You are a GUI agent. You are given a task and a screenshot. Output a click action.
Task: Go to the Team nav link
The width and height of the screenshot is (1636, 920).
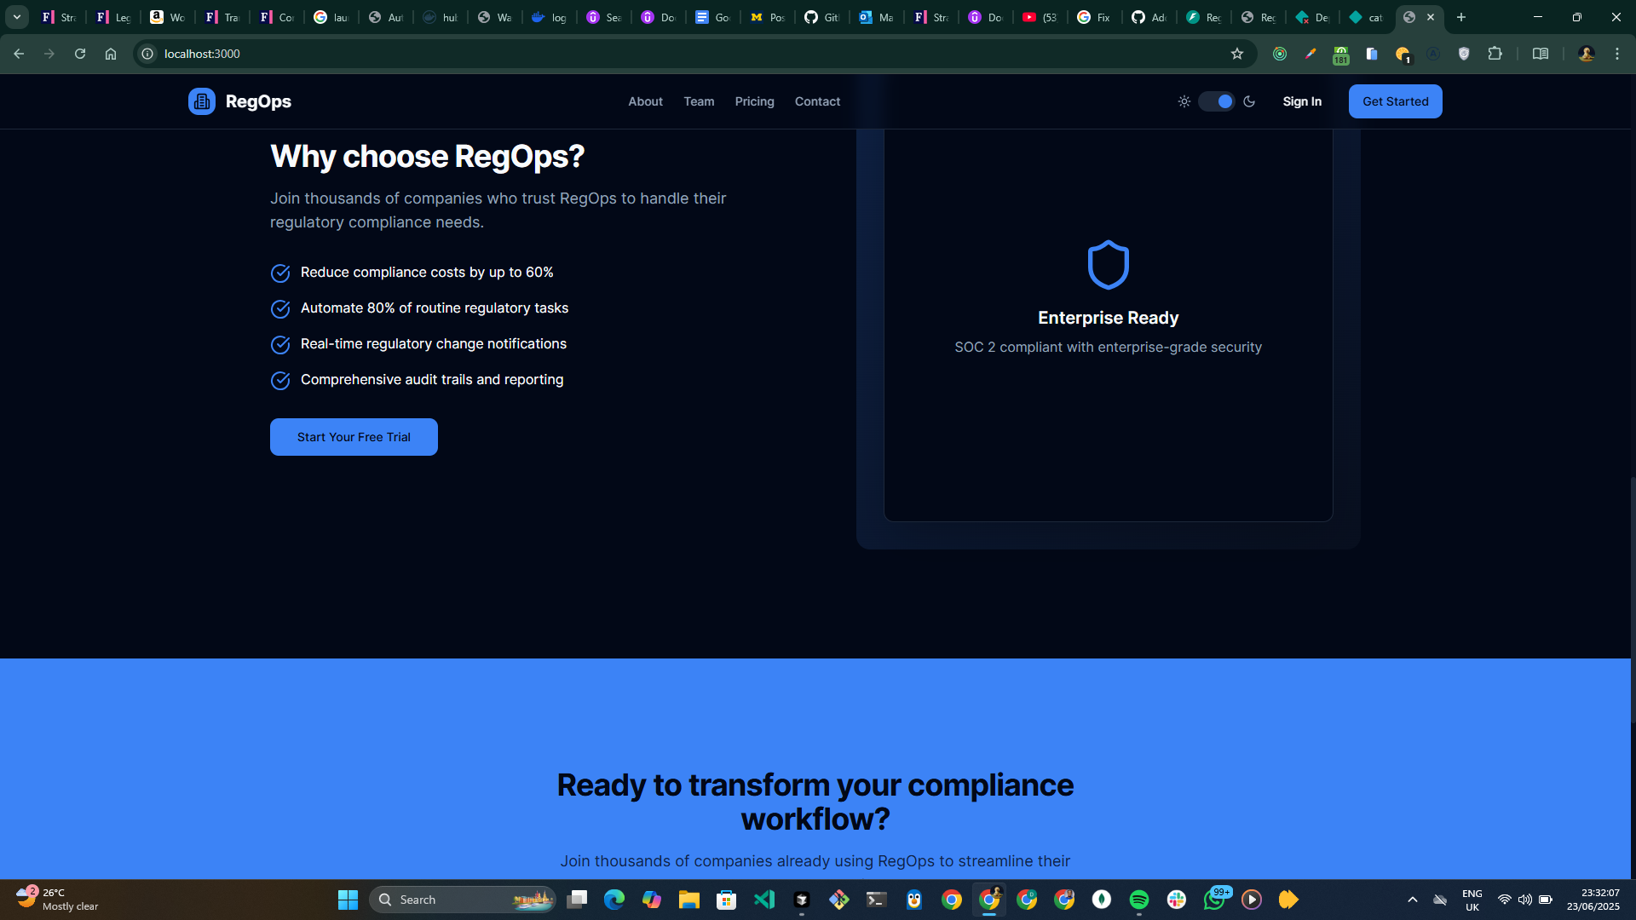pos(699,101)
